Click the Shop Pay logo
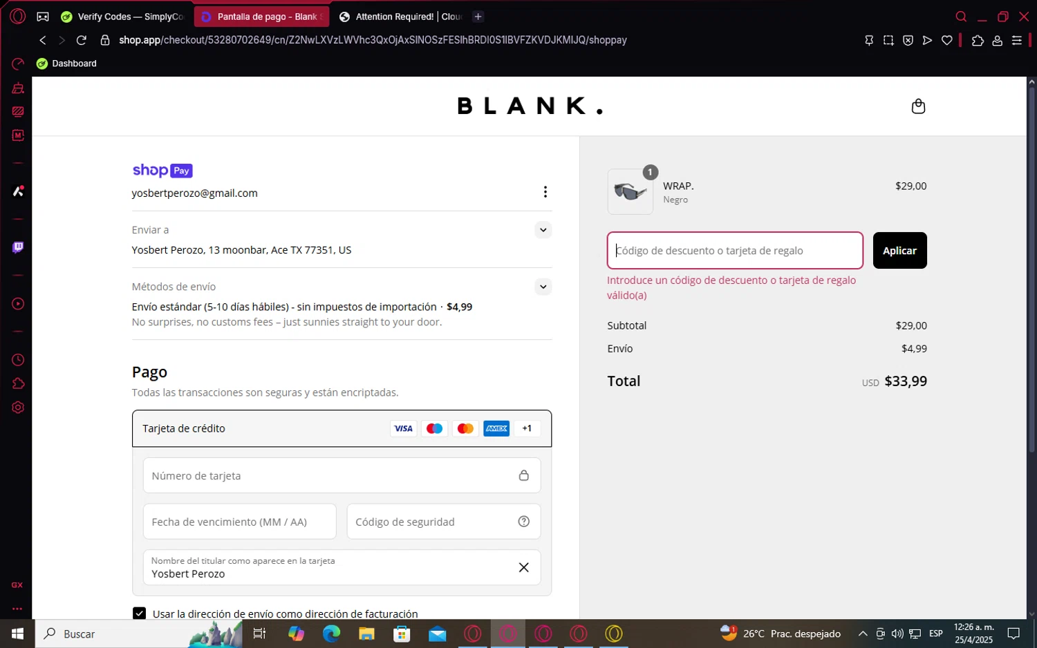The height and width of the screenshot is (648, 1037). pyautogui.click(x=162, y=171)
